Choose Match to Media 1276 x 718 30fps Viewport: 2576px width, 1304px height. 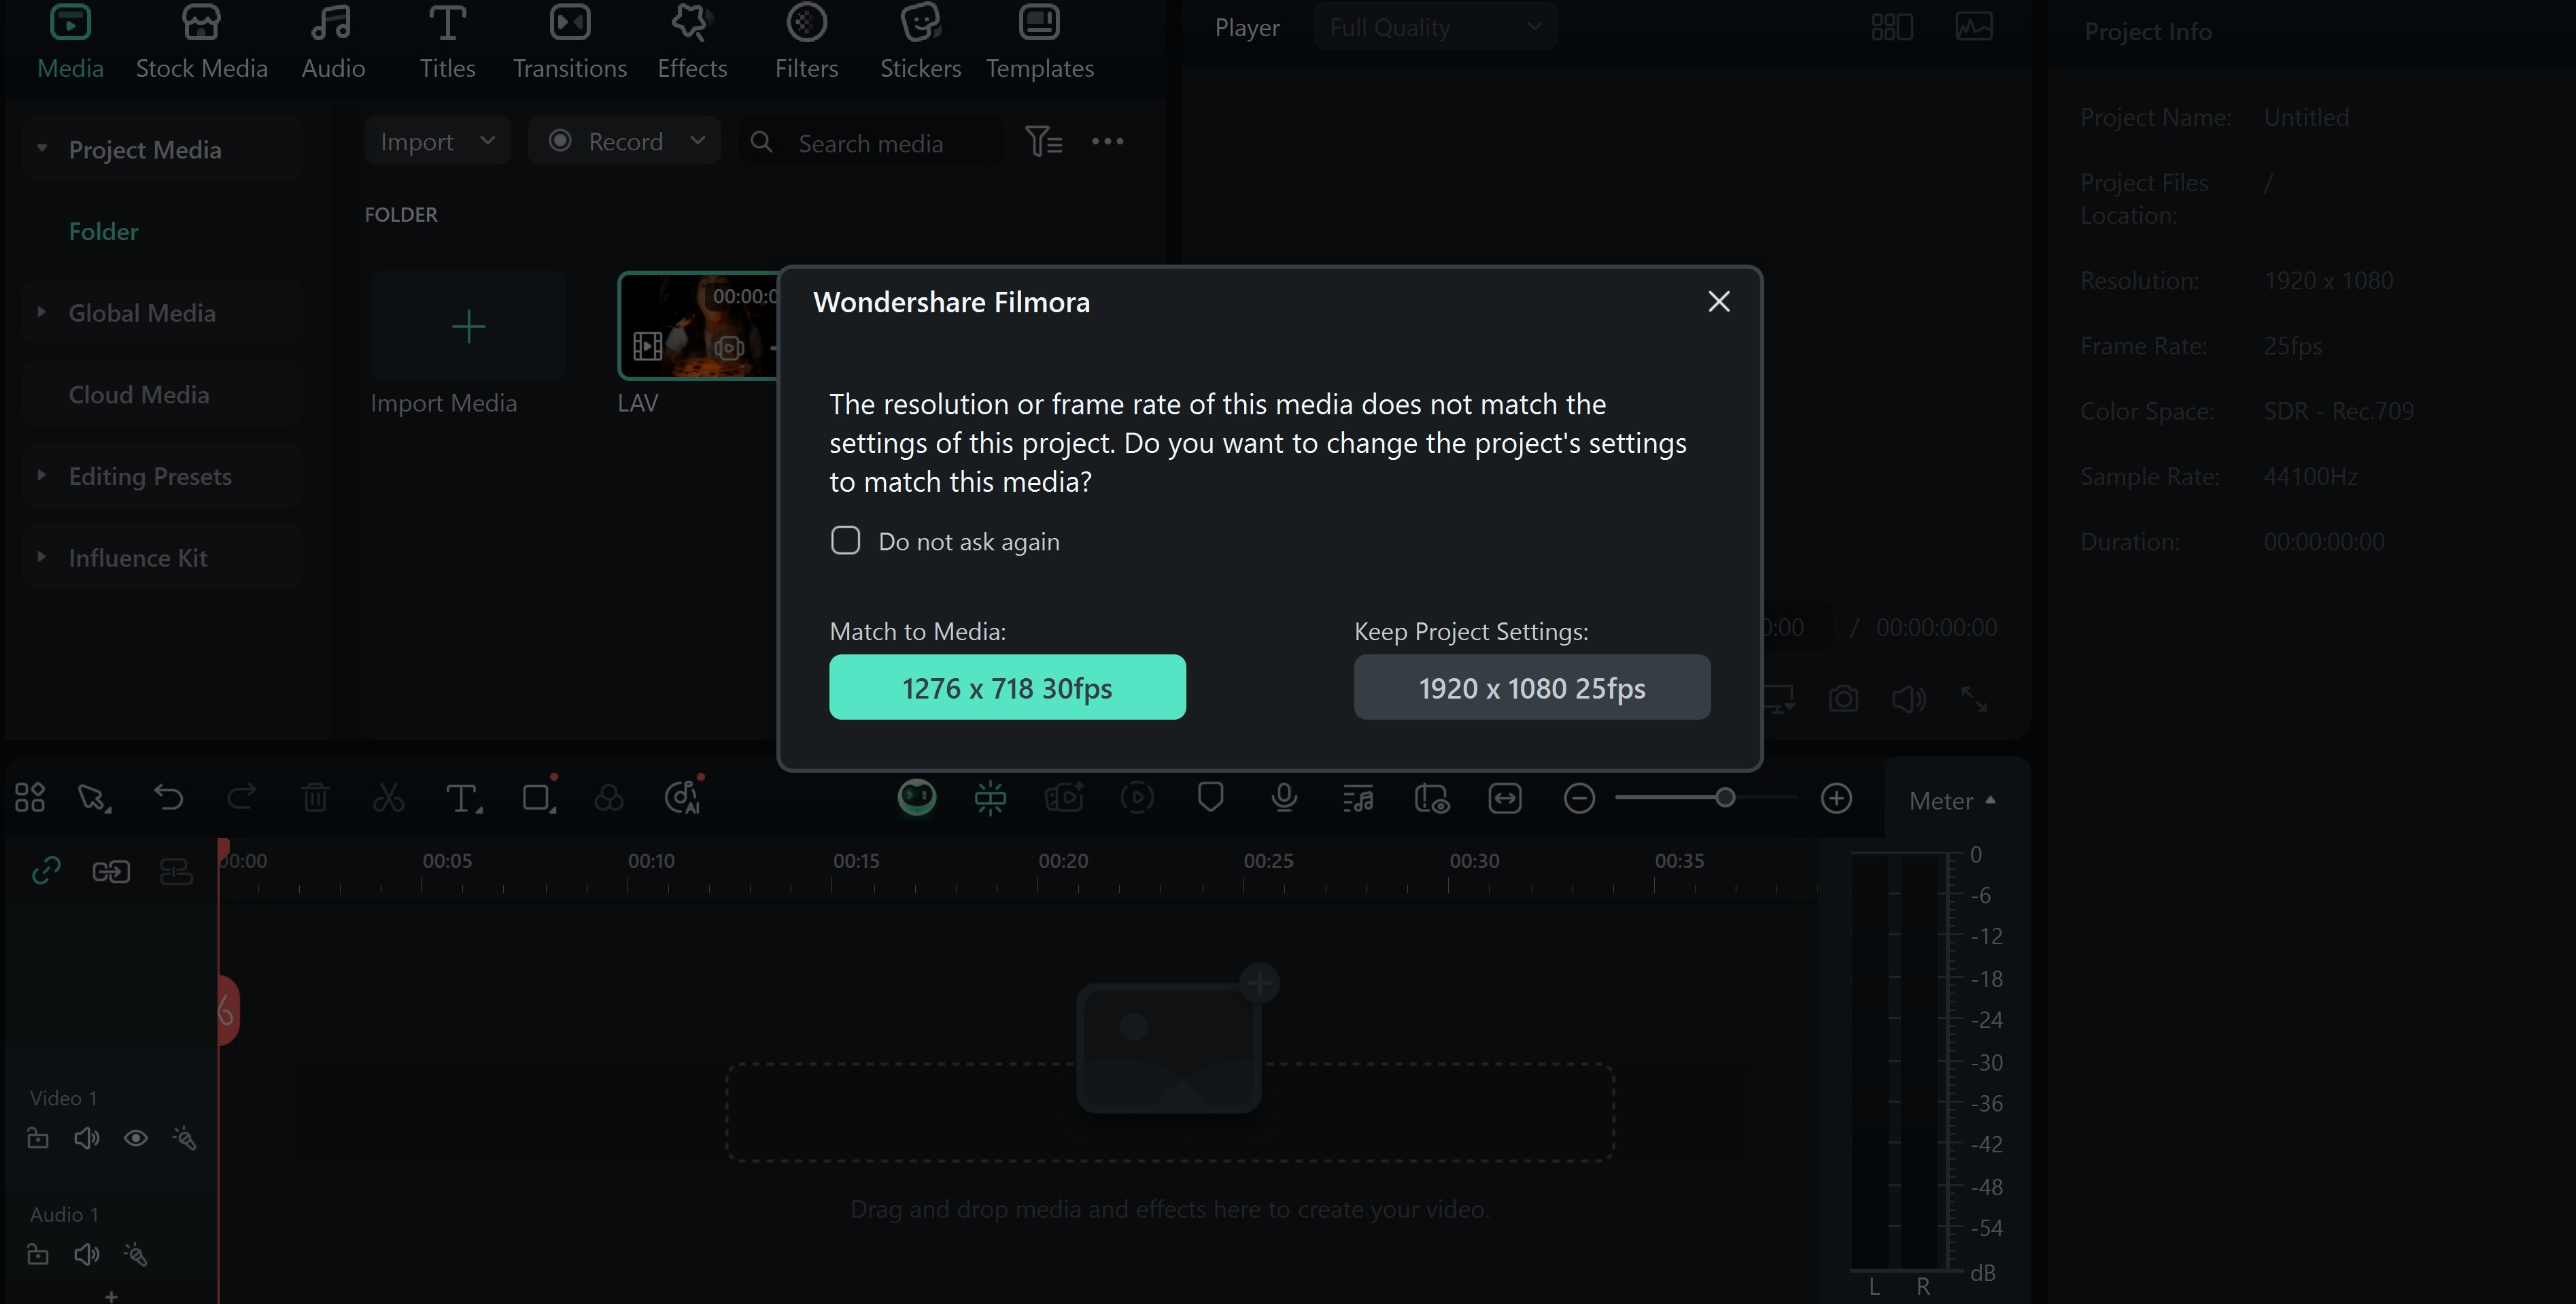1007,688
